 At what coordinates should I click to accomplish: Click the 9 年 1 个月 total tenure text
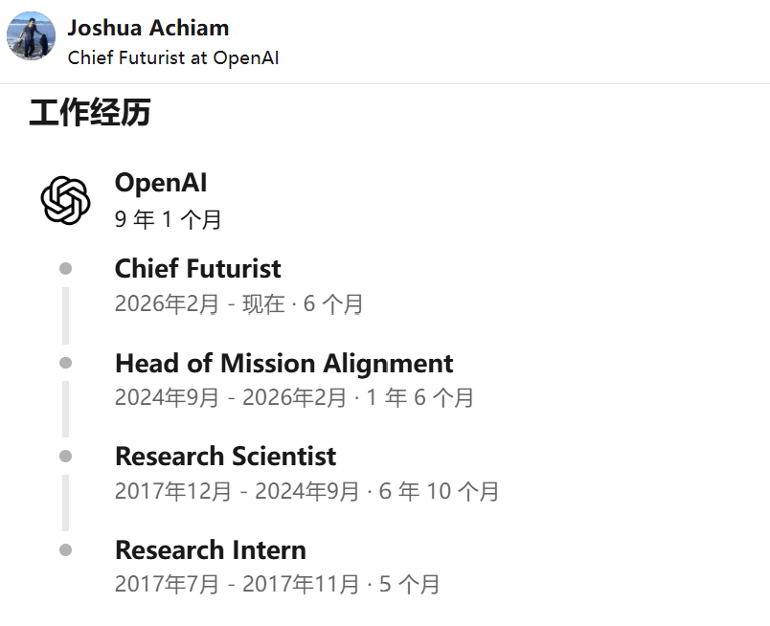(168, 219)
